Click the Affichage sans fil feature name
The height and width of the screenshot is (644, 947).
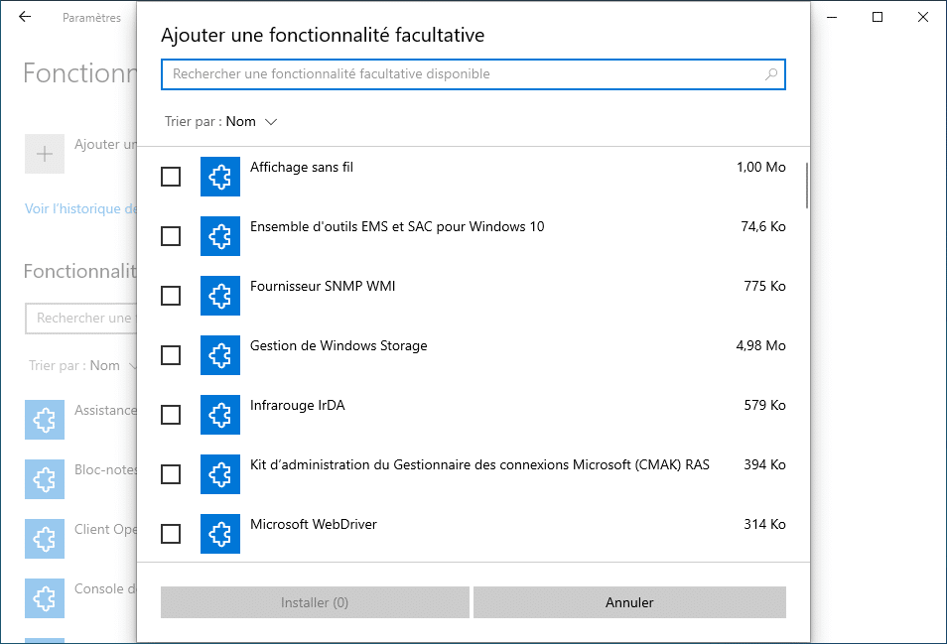[x=302, y=167]
